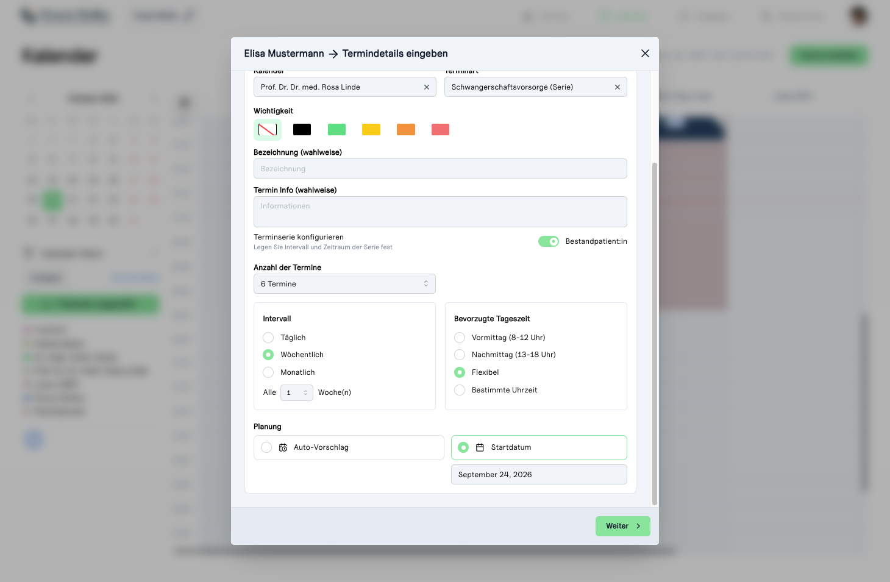890x582 pixels.
Task: Select the red importance color
Action: (x=440, y=129)
